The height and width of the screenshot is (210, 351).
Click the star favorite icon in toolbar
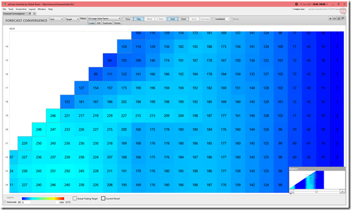(330, 19)
